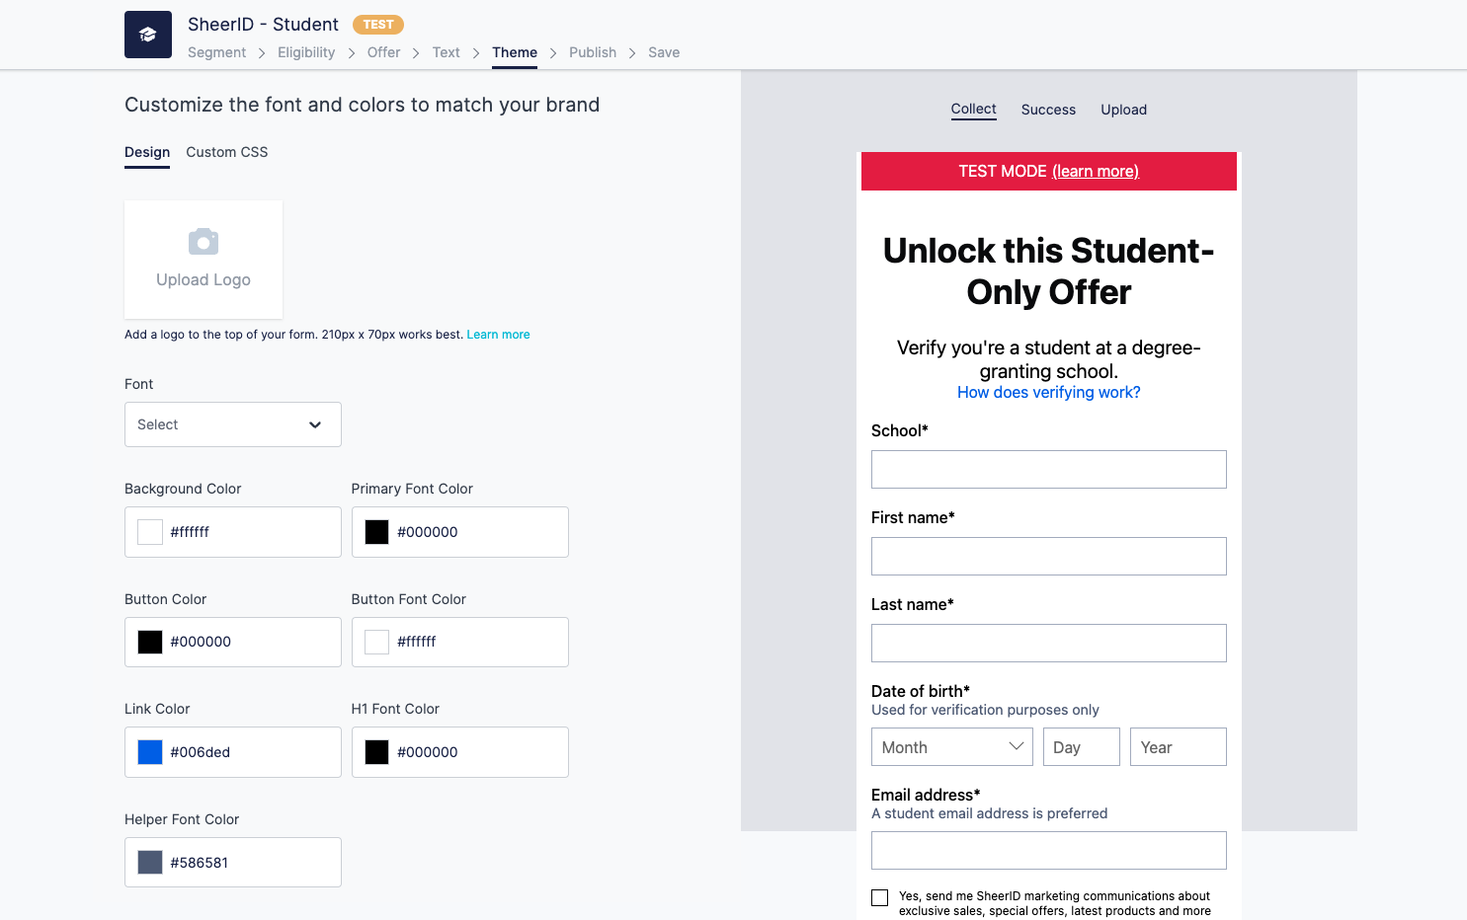The width and height of the screenshot is (1467, 920).
Task: Open the Font Select dropdown
Action: click(x=232, y=424)
